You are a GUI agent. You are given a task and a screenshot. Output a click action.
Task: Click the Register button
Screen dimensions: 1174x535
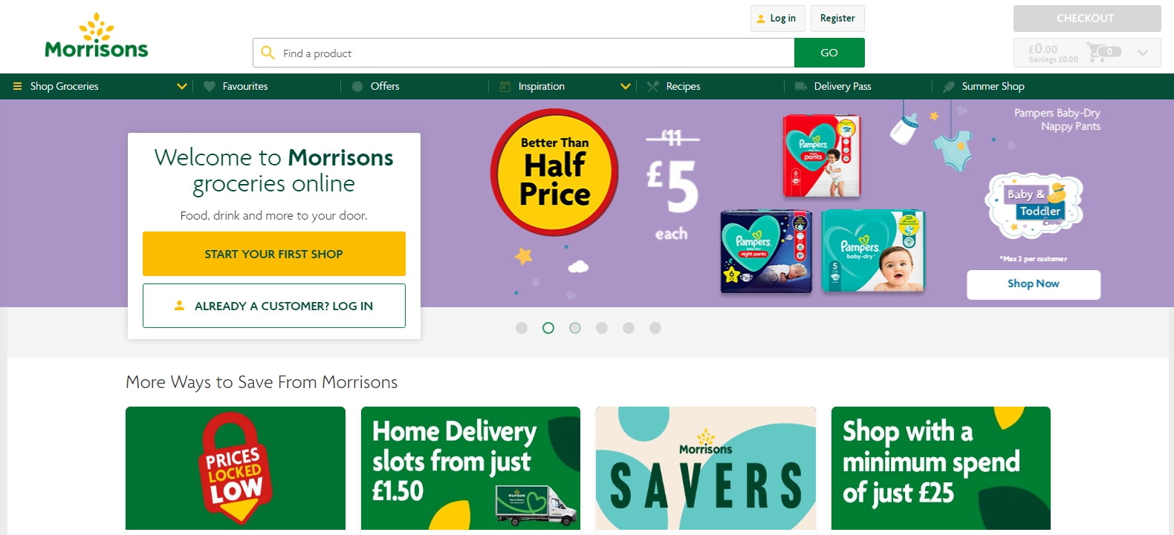click(x=837, y=19)
